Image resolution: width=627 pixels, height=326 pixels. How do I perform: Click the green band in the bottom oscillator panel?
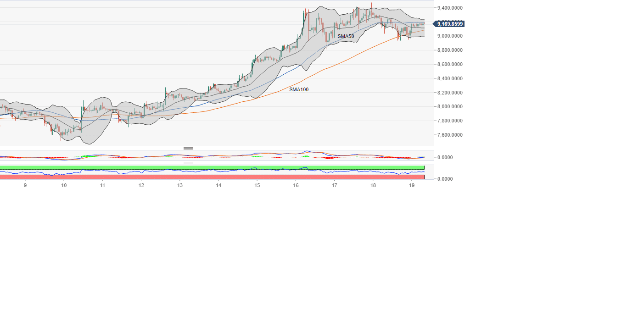[211, 167]
